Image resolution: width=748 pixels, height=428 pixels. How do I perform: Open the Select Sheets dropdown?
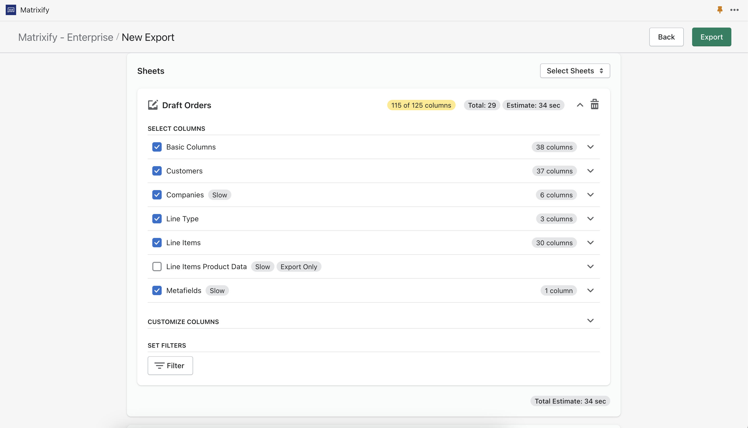(575, 71)
